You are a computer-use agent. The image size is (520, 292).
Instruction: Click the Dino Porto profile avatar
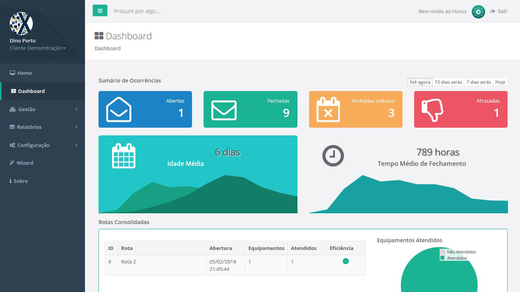(x=21, y=23)
